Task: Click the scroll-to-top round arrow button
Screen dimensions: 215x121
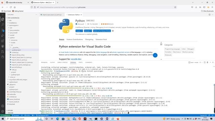Action: click(x=155, y=55)
